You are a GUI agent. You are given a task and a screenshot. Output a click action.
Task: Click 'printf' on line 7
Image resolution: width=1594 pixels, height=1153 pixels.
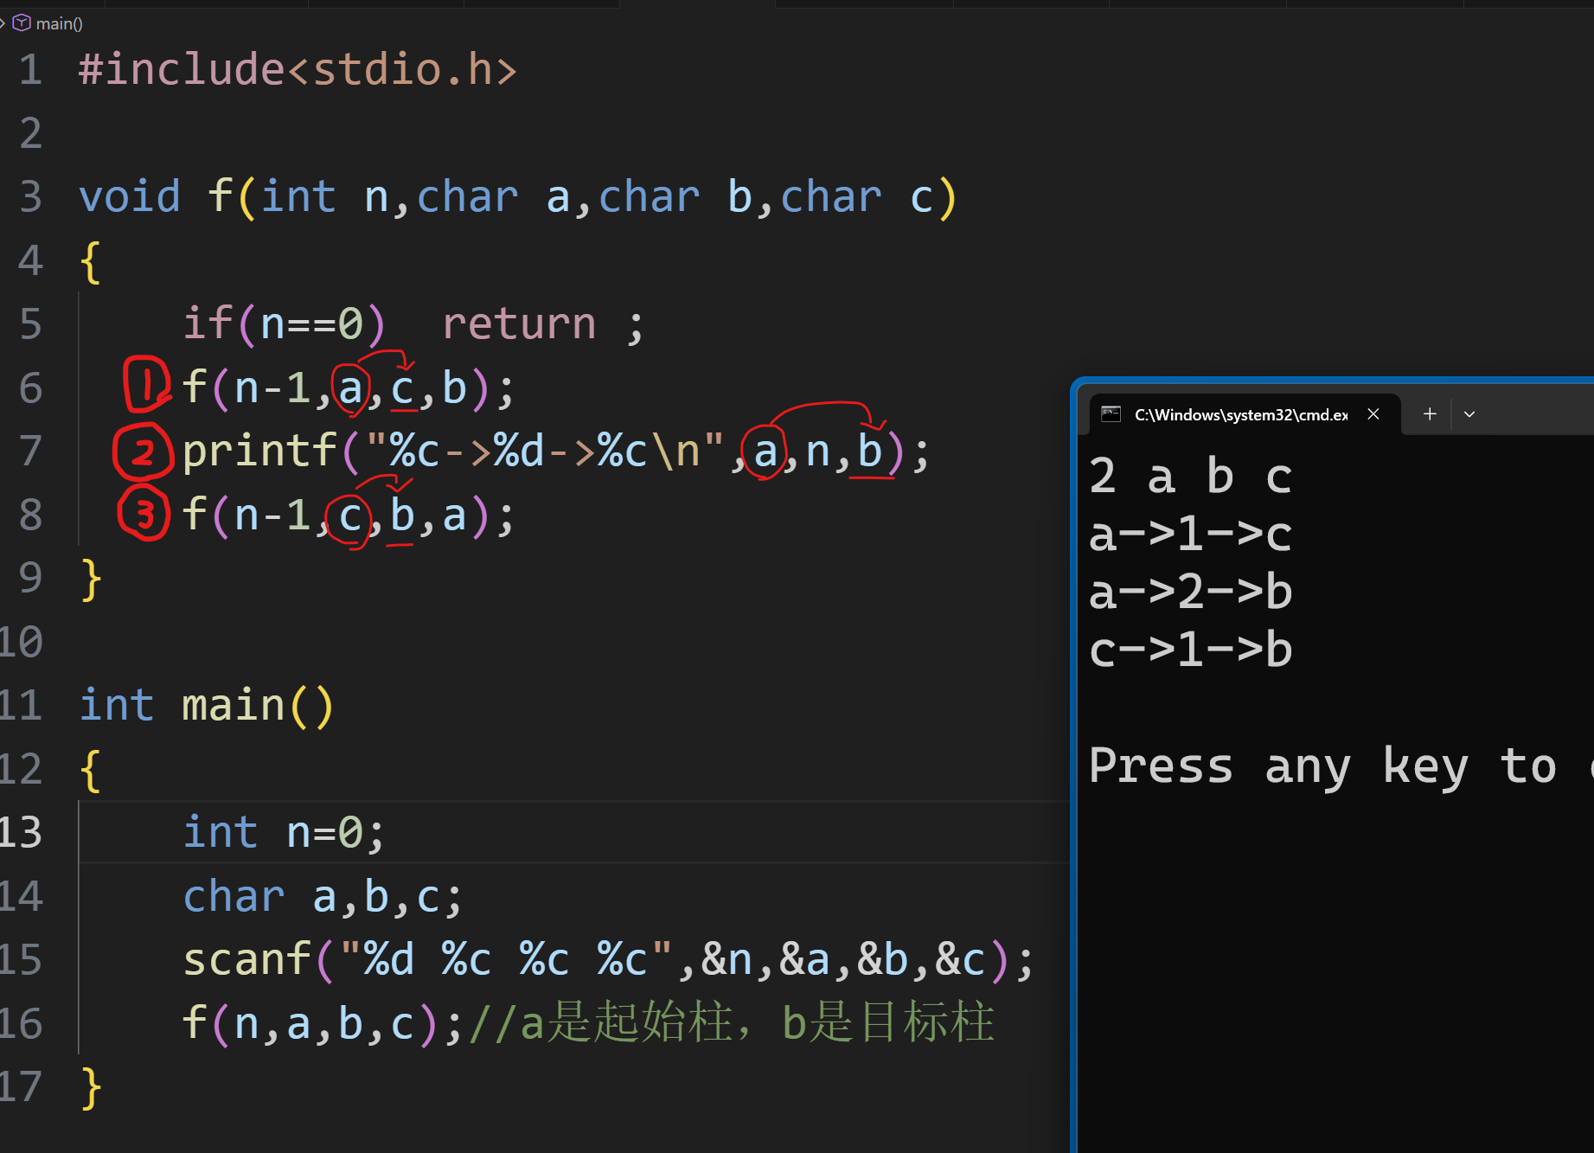click(x=259, y=452)
